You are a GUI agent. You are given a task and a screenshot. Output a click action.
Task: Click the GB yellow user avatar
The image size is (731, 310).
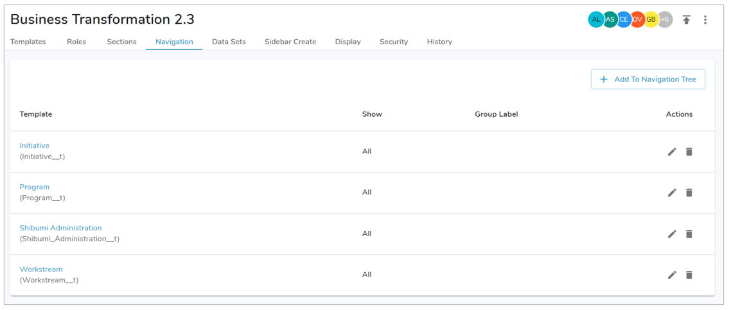[651, 20]
